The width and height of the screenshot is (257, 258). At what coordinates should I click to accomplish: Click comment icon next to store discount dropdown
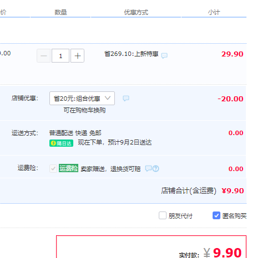(x=126, y=98)
